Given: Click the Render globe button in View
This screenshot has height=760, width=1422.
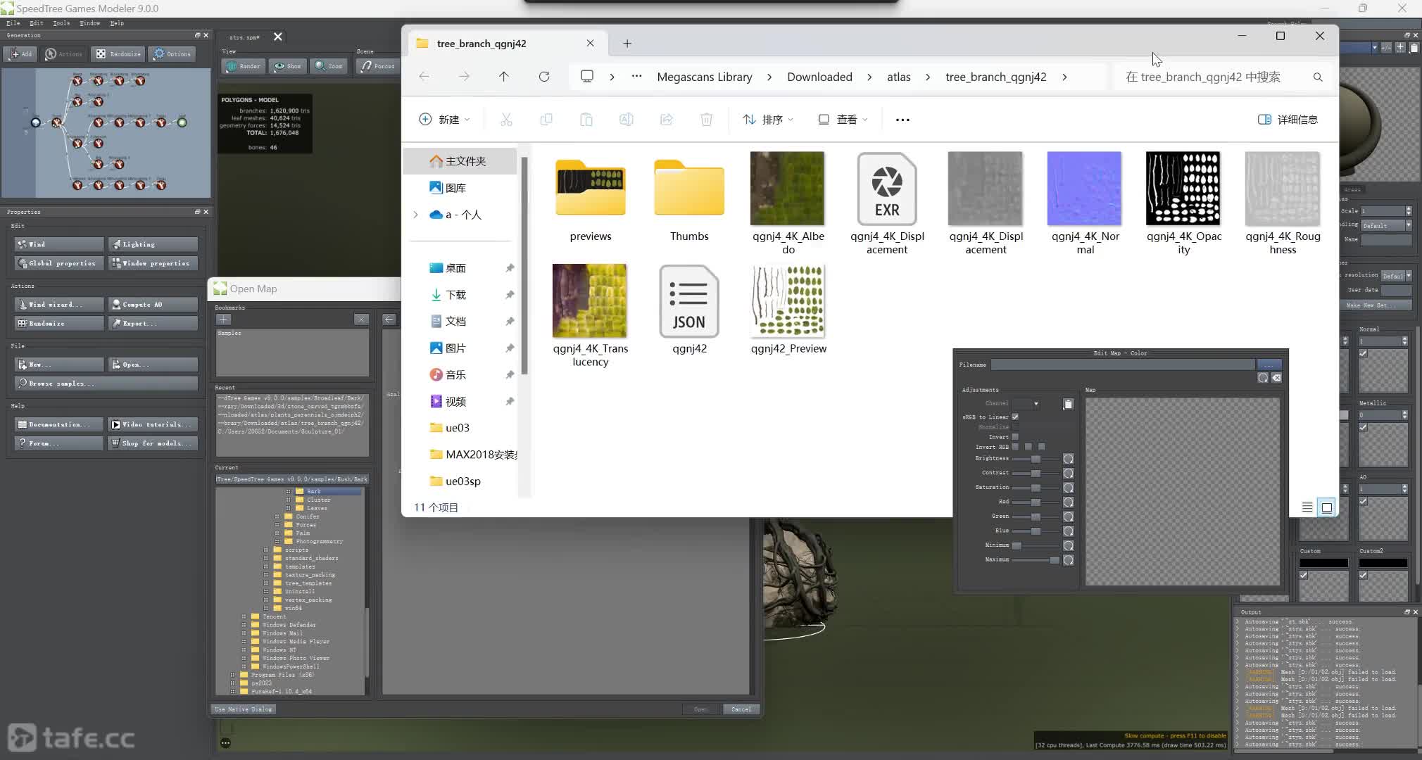Looking at the screenshot, I should click(244, 66).
